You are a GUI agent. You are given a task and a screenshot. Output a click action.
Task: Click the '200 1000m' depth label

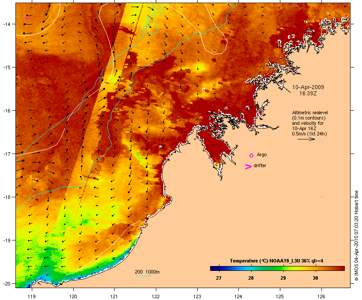[x=147, y=272]
